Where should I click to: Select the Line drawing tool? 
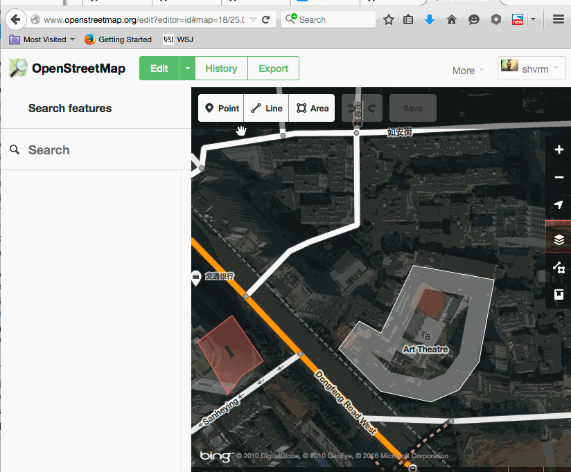coord(266,108)
